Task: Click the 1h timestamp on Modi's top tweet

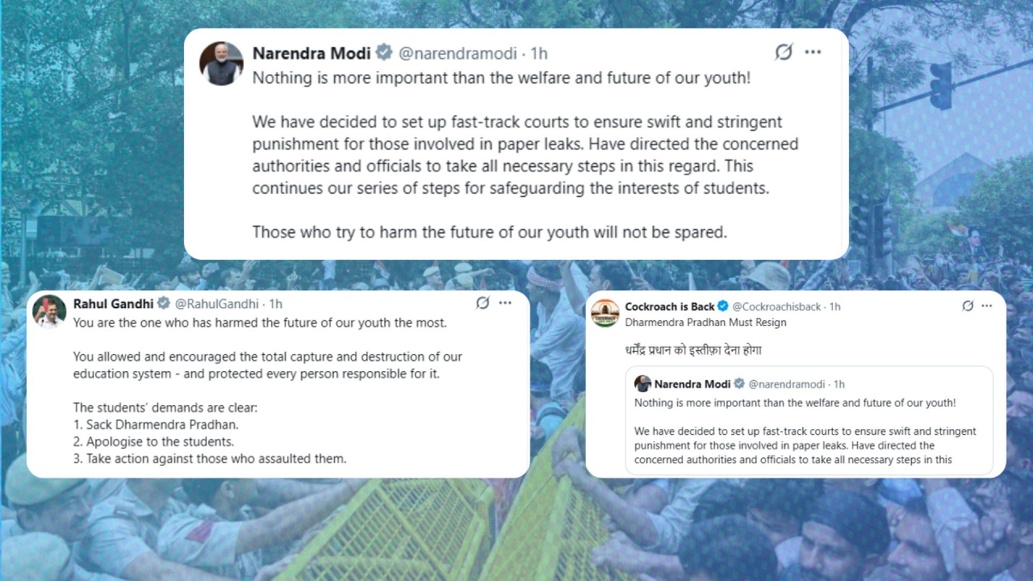Action: click(x=539, y=53)
